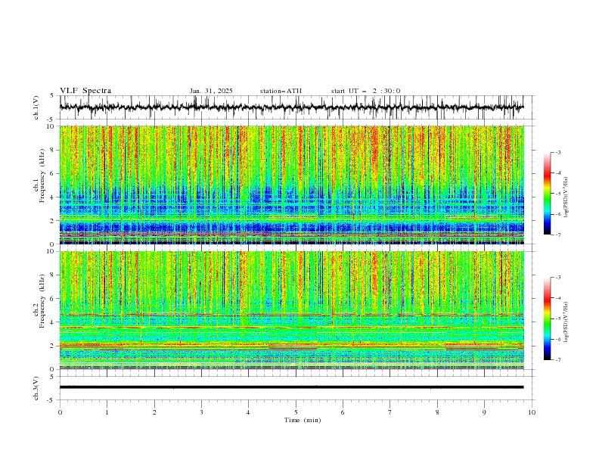Screen dimensions: 599x463
Task: Click the '10' tick label on the time axis
Action: [532, 412]
